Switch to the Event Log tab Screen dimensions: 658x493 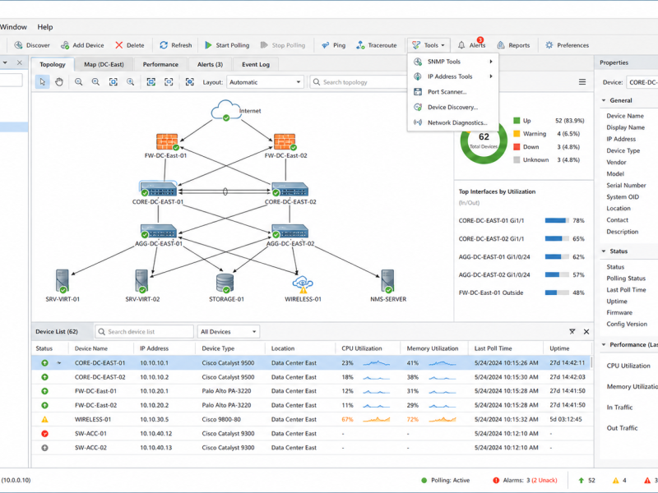coord(256,64)
